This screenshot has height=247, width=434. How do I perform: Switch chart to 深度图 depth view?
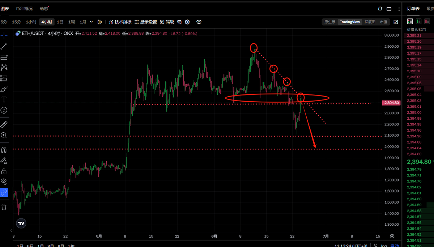[x=370, y=22]
